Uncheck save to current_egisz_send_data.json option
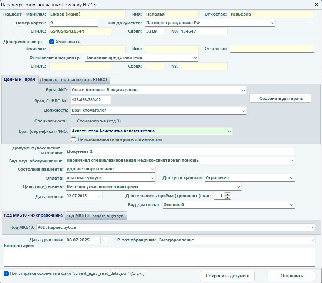This screenshot has width=322, height=283. click(x=6, y=274)
